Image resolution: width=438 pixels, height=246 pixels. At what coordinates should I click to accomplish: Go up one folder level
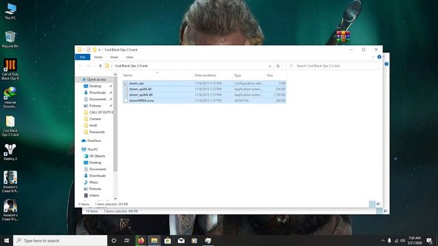tap(101, 66)
